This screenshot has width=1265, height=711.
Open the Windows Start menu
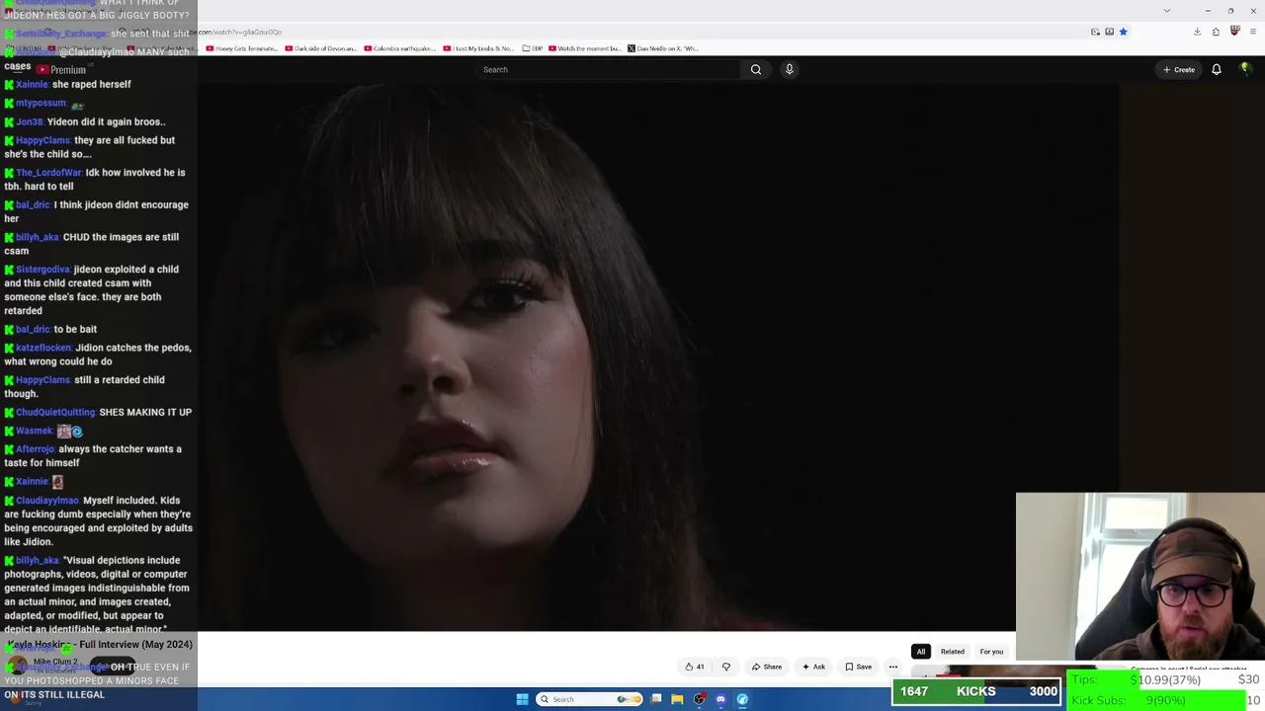pyautogui.click(x=522, y=699)
